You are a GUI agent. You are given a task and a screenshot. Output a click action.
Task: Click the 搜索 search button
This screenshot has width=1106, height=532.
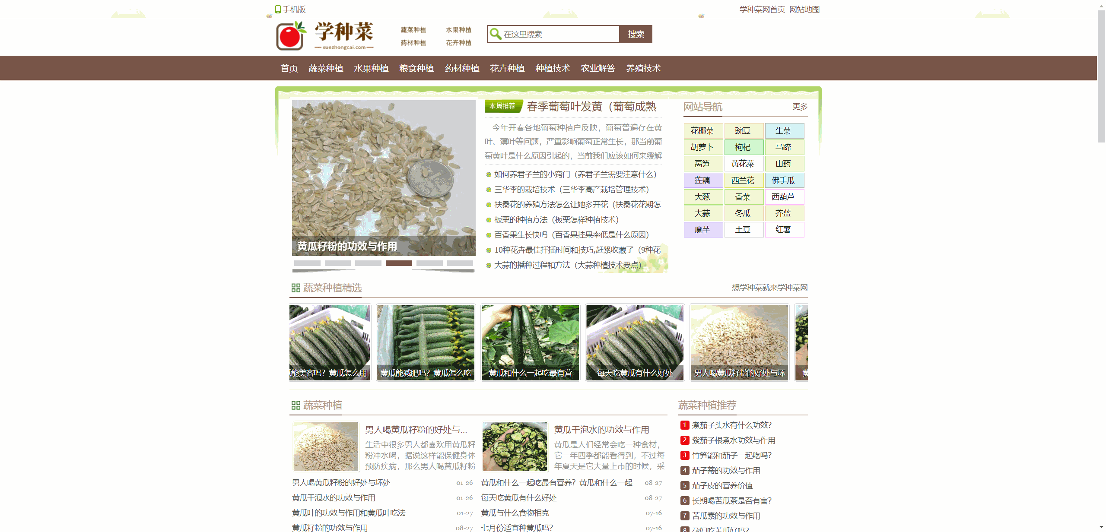[x=636, y=34]
